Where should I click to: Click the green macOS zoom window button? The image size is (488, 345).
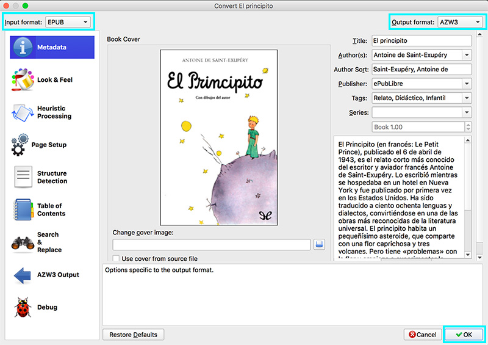26,5
